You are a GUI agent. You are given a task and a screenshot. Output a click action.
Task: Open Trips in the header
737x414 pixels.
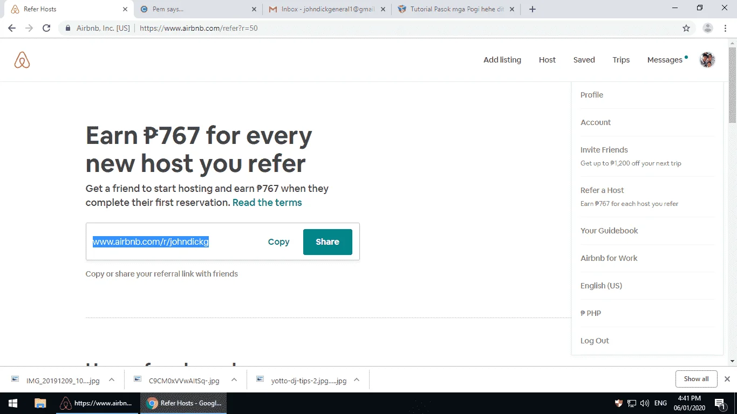pyautogui.click(x=621, y=60)
